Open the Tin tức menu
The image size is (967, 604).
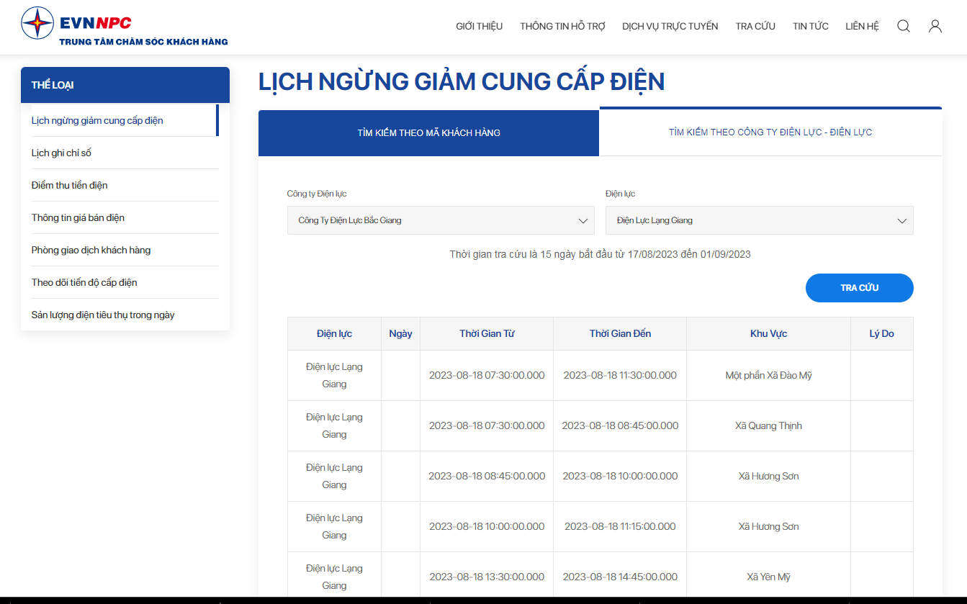coord(811,26)
